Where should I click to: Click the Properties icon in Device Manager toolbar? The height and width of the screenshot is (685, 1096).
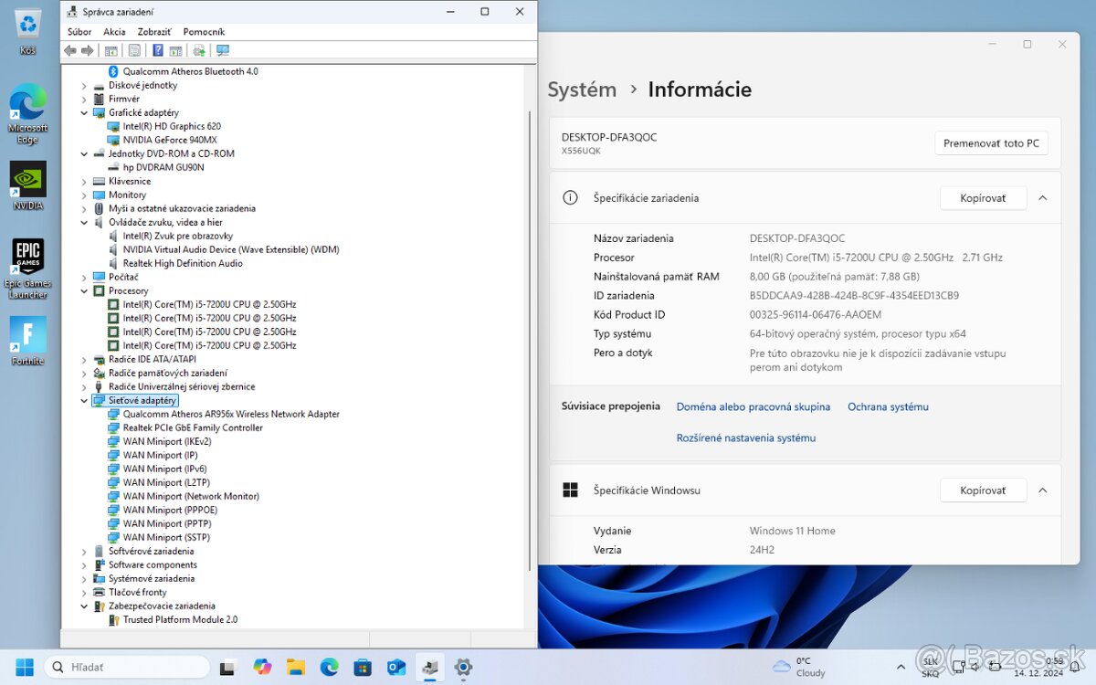134,50
